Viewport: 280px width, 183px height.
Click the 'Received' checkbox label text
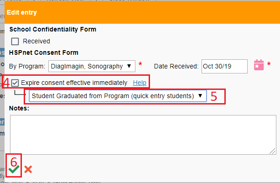coord(36,41)
